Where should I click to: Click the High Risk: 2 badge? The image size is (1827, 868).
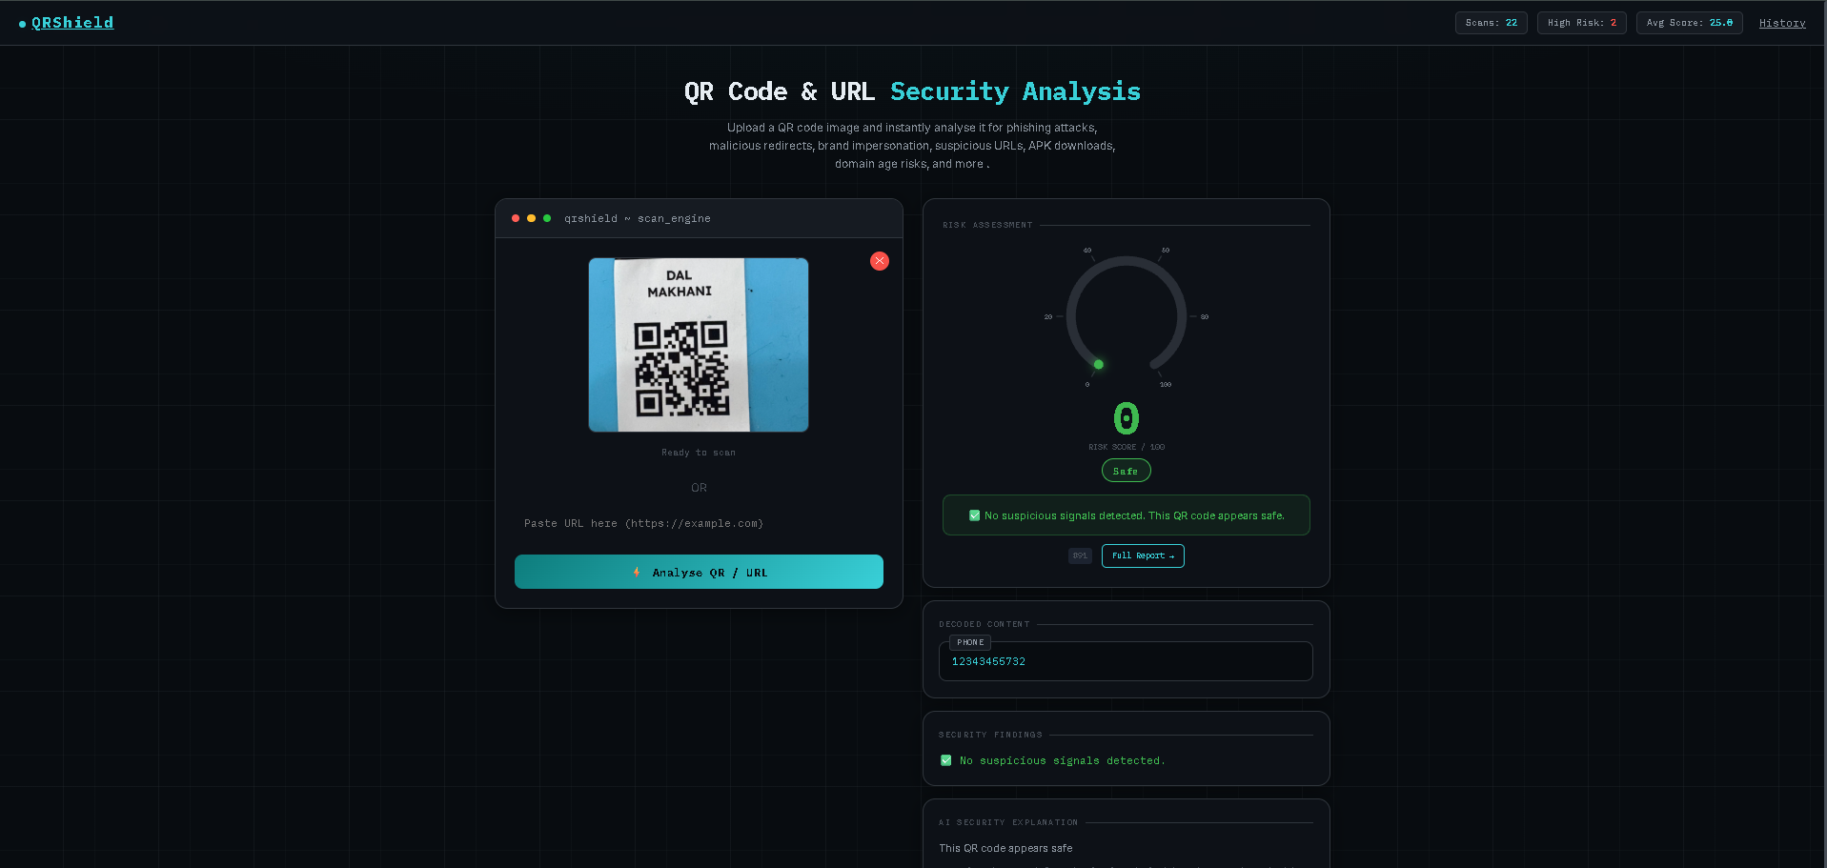[1581, 23]
